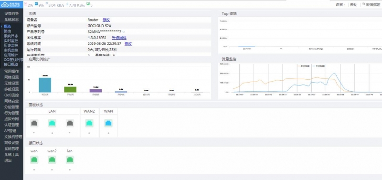This screenshot has width=382, height=180.
Task: Open the 行为管理 sidebar section
Action: point(11,113)
